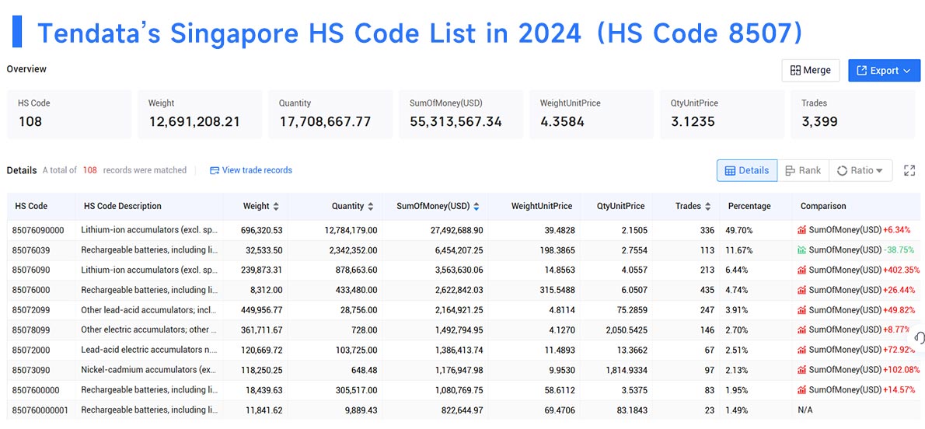
Task: Click the overview WeightUnitPrice value 4.3584
Action: [561, 122]
